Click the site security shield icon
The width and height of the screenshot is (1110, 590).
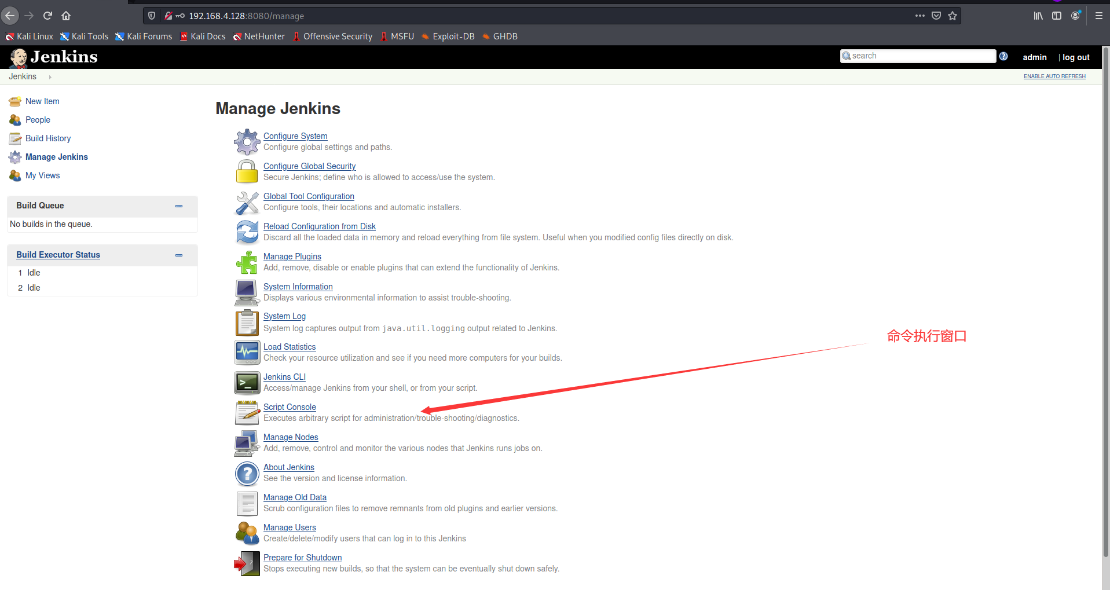pyautogui.click(x=152, y=16)
